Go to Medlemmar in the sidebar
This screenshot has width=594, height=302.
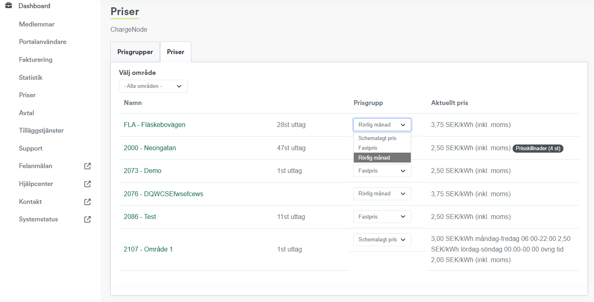pos(37,24)
